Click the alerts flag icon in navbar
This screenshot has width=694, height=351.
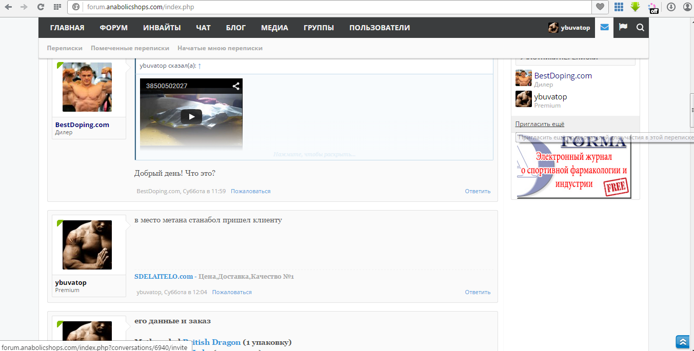coord(623,28)
